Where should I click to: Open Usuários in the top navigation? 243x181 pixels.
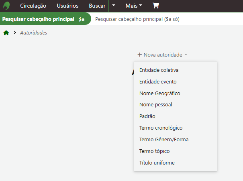click(x=67, y=6)
